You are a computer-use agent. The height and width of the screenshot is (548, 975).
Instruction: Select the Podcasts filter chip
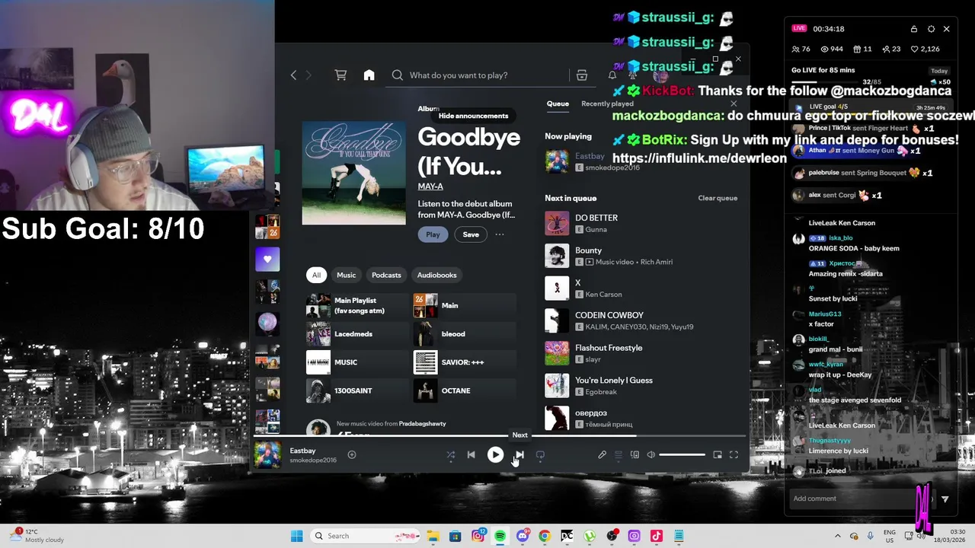click(386, 275)
